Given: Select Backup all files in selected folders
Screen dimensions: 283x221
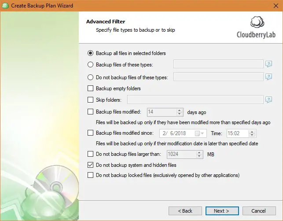Looking at the screenshot, I should click(x=90, y=53).
